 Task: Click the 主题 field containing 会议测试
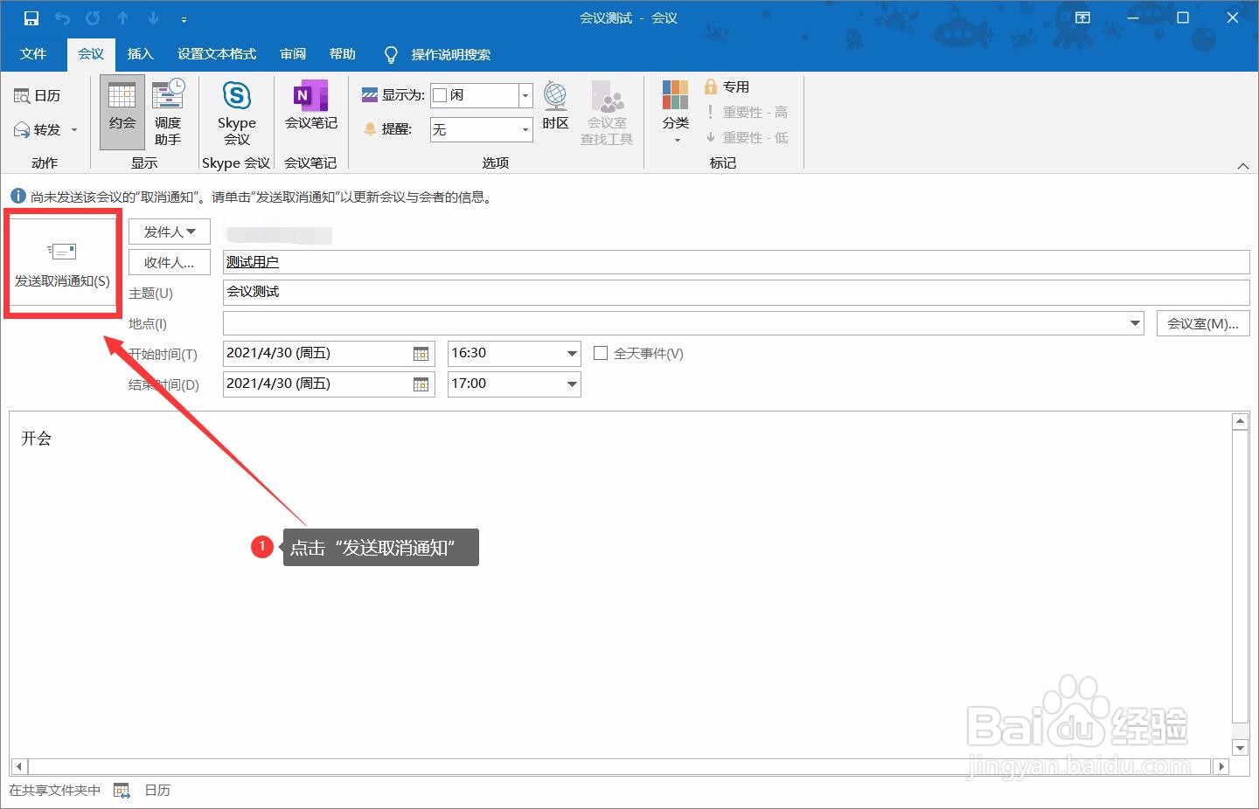pos(736,292)
